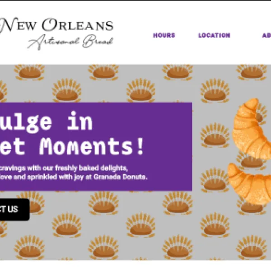271x271 pixels.
Task: Select the upper croissant image
Action: click(252, 129)
